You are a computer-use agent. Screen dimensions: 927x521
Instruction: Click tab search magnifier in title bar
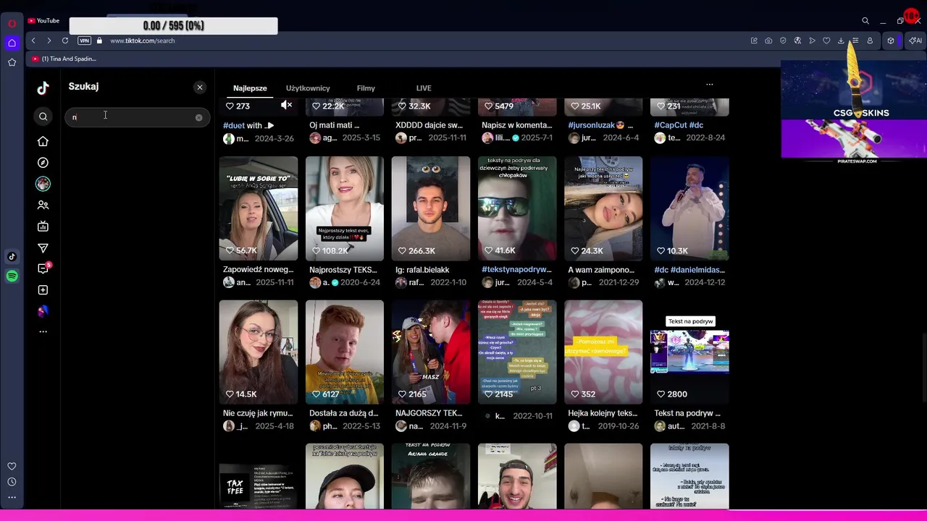(x=865, y=21)
